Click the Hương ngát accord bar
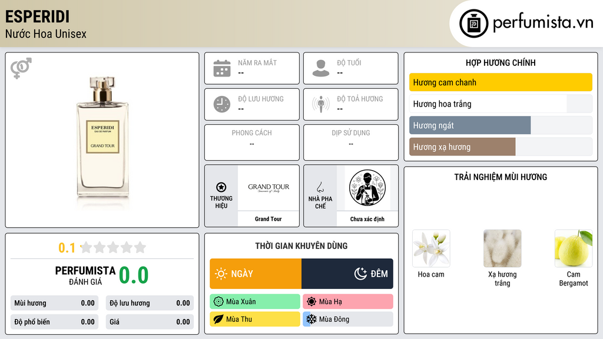Viewport: 603px width, 339px height. pos(501,125)
